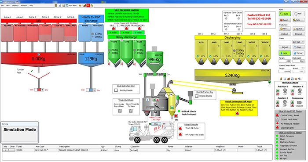Click the Compressor motor icon
The width and height of the screenshot is (308, 162).
299,102
